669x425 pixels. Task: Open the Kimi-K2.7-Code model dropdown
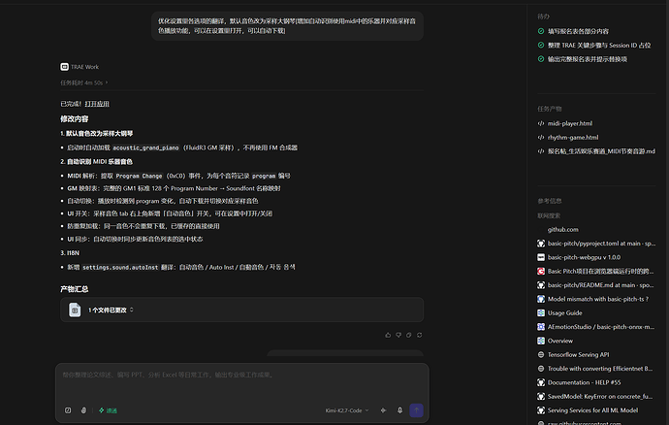click(x=347, y=410)
